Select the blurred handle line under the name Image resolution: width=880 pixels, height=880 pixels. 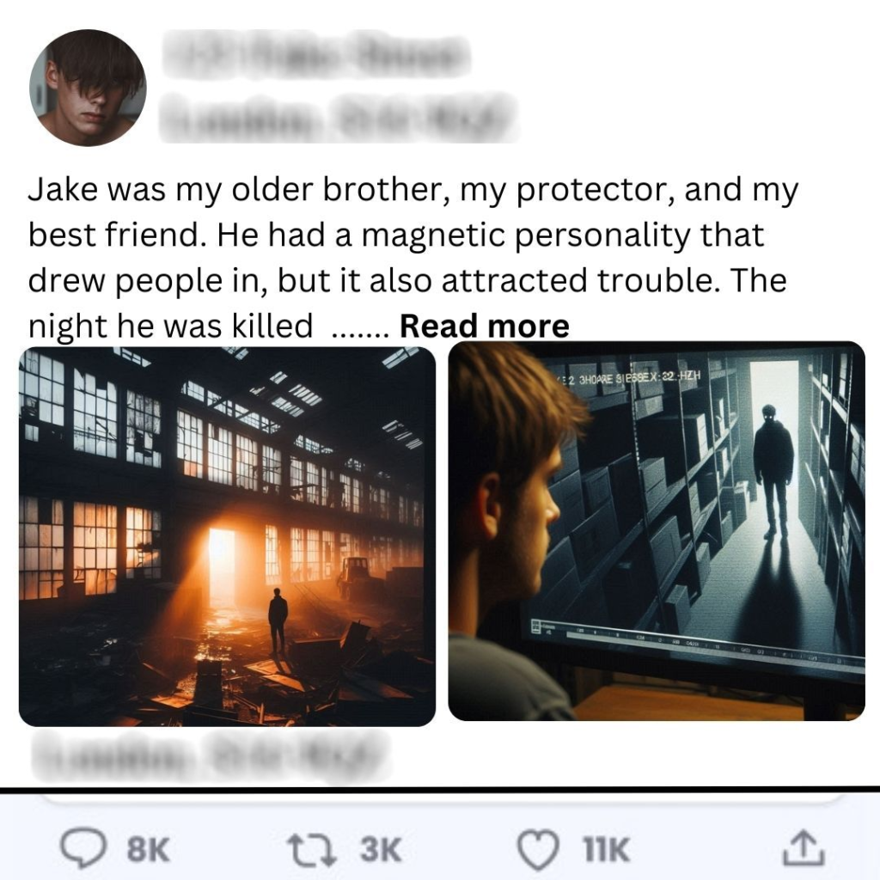pos(337,117)
